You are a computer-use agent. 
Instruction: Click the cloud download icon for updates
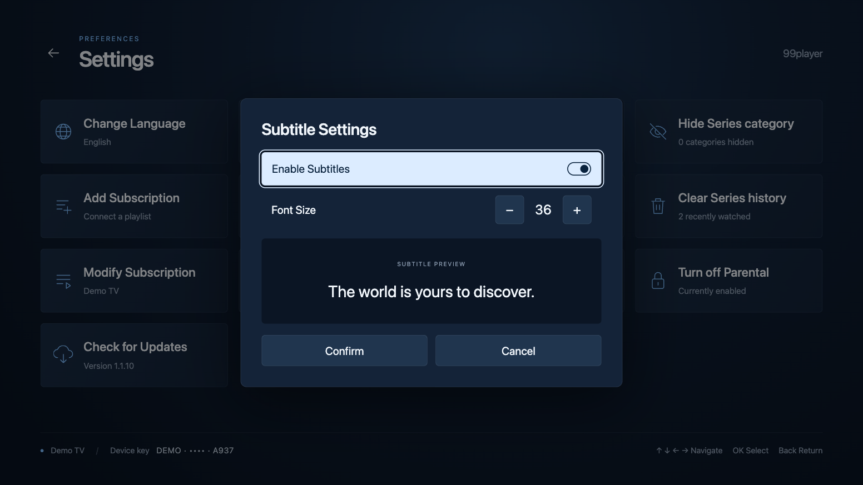tap(63, 354)
